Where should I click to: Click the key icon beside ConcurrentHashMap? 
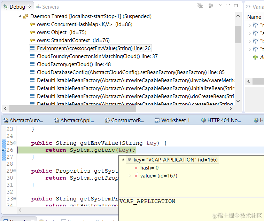tap(32, 24)
